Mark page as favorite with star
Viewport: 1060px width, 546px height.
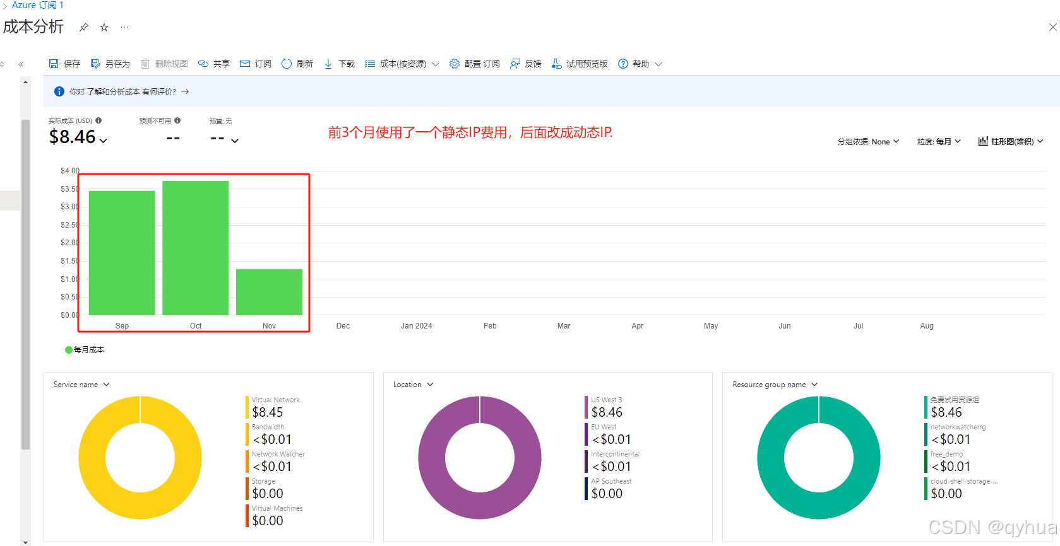(104, 27)
